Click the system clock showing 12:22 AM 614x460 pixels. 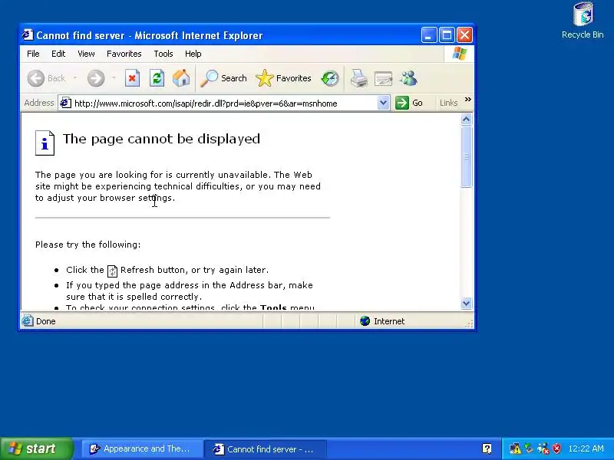(x=586, y=449)
